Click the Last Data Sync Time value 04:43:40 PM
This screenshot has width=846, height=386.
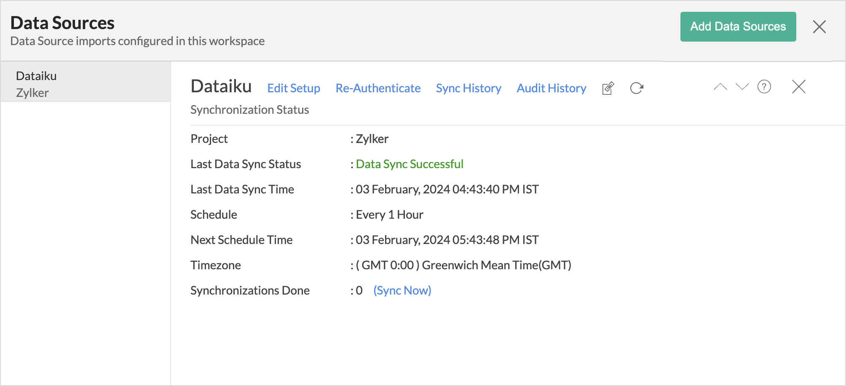pyautogui.click(x=447, y=189)
